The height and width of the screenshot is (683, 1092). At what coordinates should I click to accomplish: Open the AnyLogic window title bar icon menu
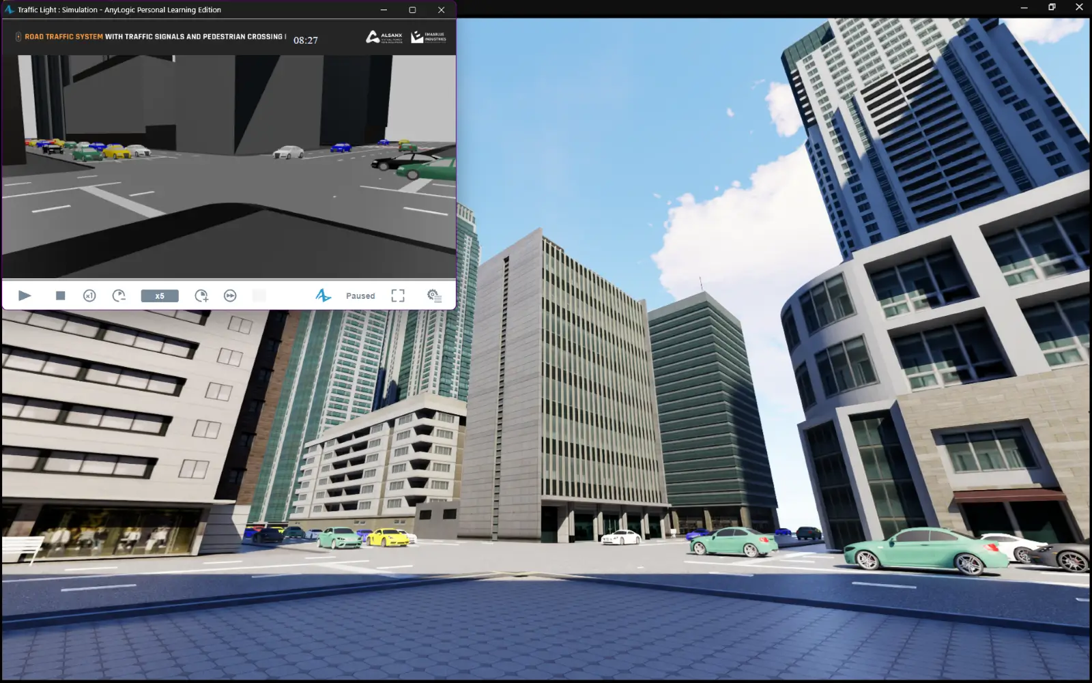(9, 10)
